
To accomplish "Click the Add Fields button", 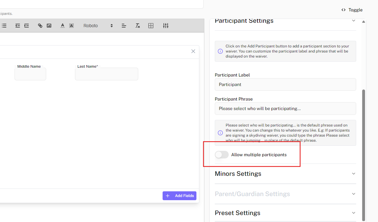I will point(180,196).
